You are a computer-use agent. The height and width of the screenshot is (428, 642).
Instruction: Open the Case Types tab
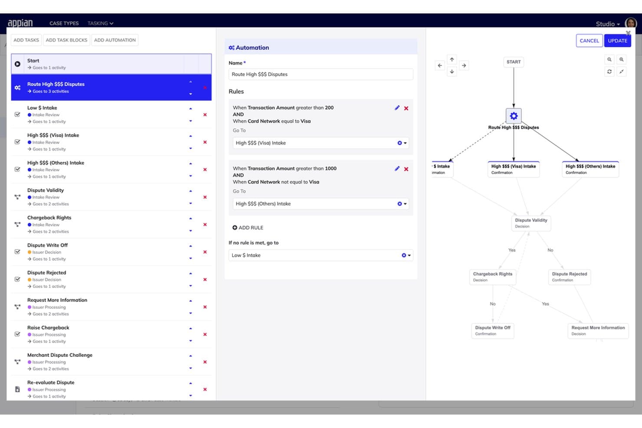pos(64,23)
